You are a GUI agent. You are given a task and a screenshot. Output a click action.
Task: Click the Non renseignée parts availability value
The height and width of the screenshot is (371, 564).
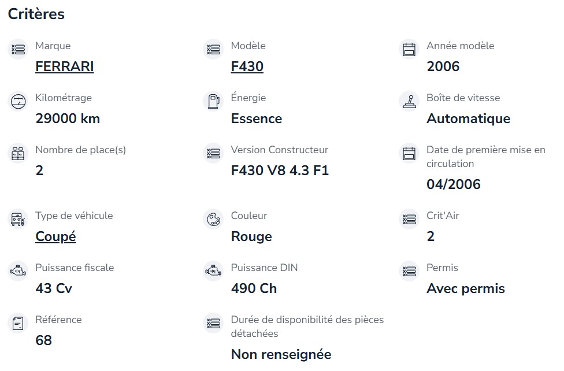tap(281, 354)
